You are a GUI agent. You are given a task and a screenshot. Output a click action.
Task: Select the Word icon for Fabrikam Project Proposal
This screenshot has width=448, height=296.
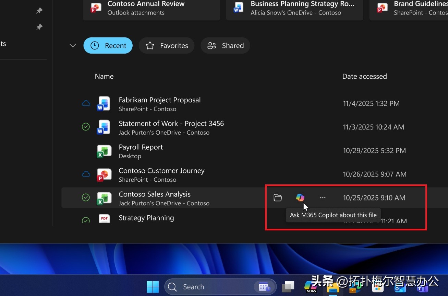104,103
